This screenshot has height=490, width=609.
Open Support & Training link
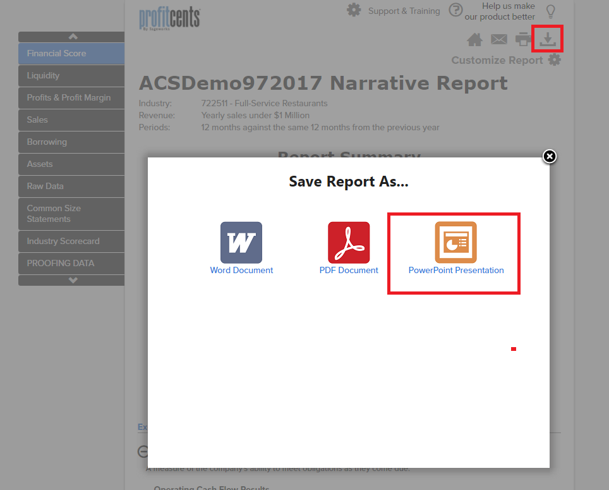[404, 11]
